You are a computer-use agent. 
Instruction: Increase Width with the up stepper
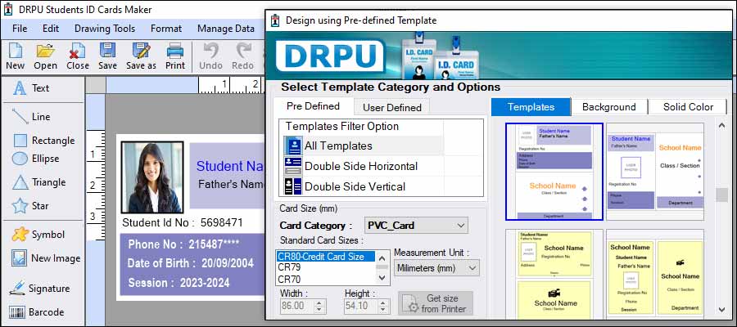[x=319, y=303]
